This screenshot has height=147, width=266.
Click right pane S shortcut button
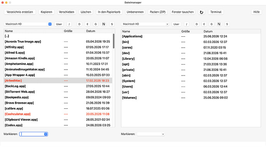(x=227, y=24)
